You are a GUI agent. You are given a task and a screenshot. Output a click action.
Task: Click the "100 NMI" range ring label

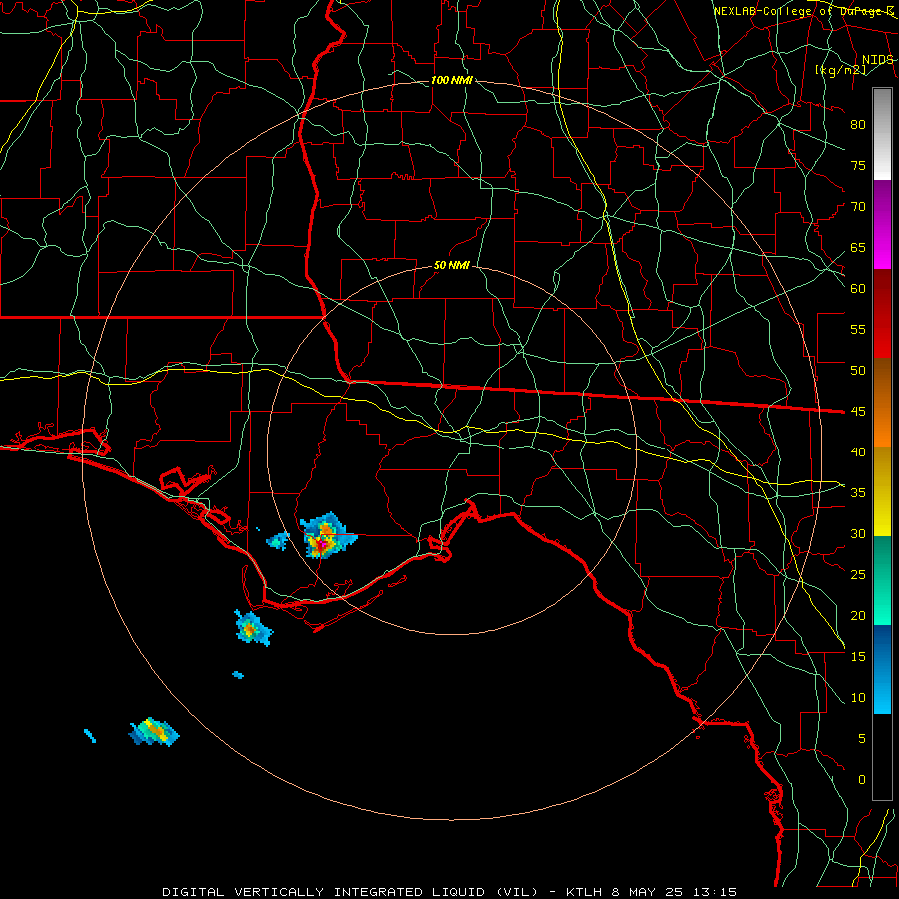point(451,80)
